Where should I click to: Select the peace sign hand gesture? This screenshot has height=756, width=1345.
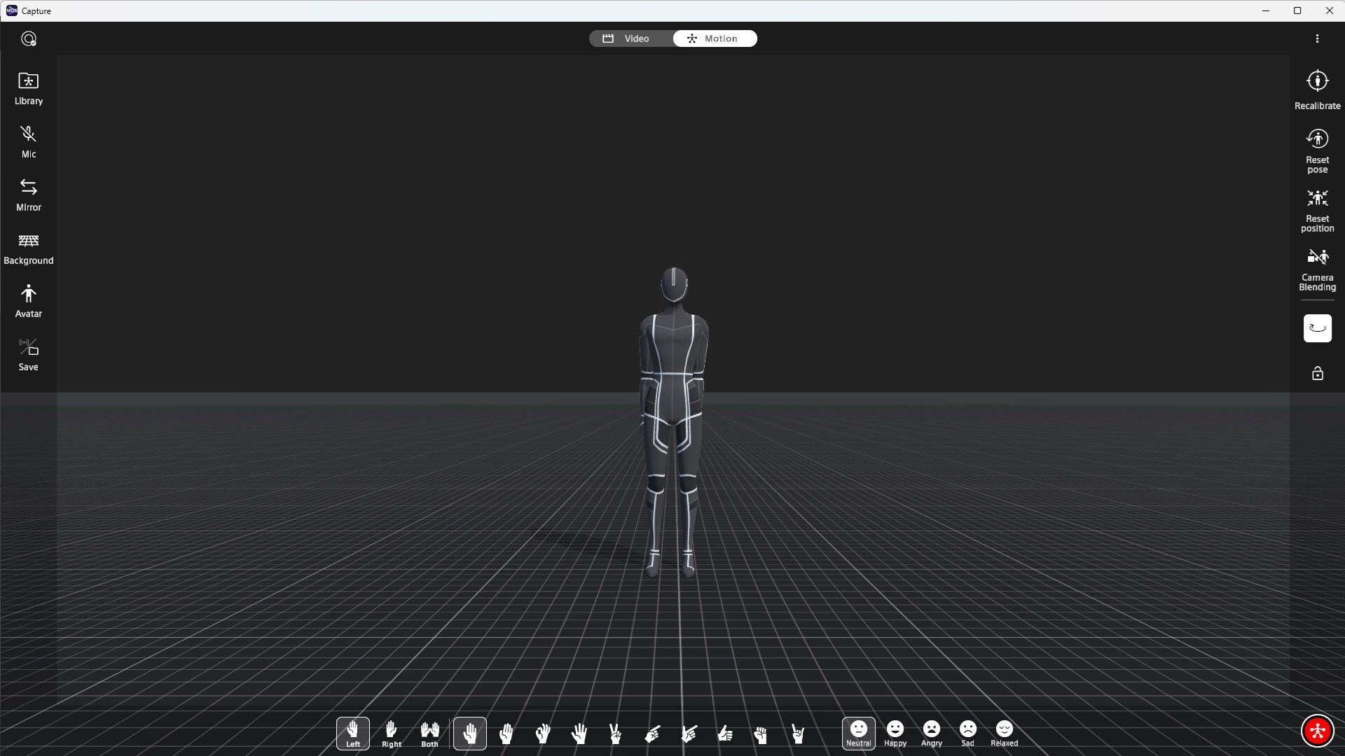point(615,734)
